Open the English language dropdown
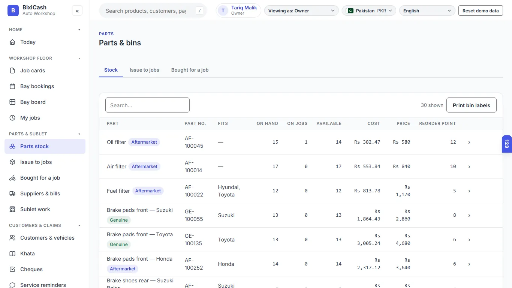This screenshot has width=512, height=288. coord(427,11)
